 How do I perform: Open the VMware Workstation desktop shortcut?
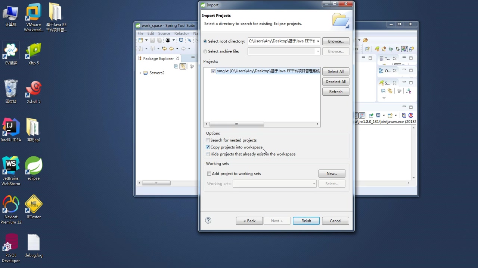tap(34, 17)
